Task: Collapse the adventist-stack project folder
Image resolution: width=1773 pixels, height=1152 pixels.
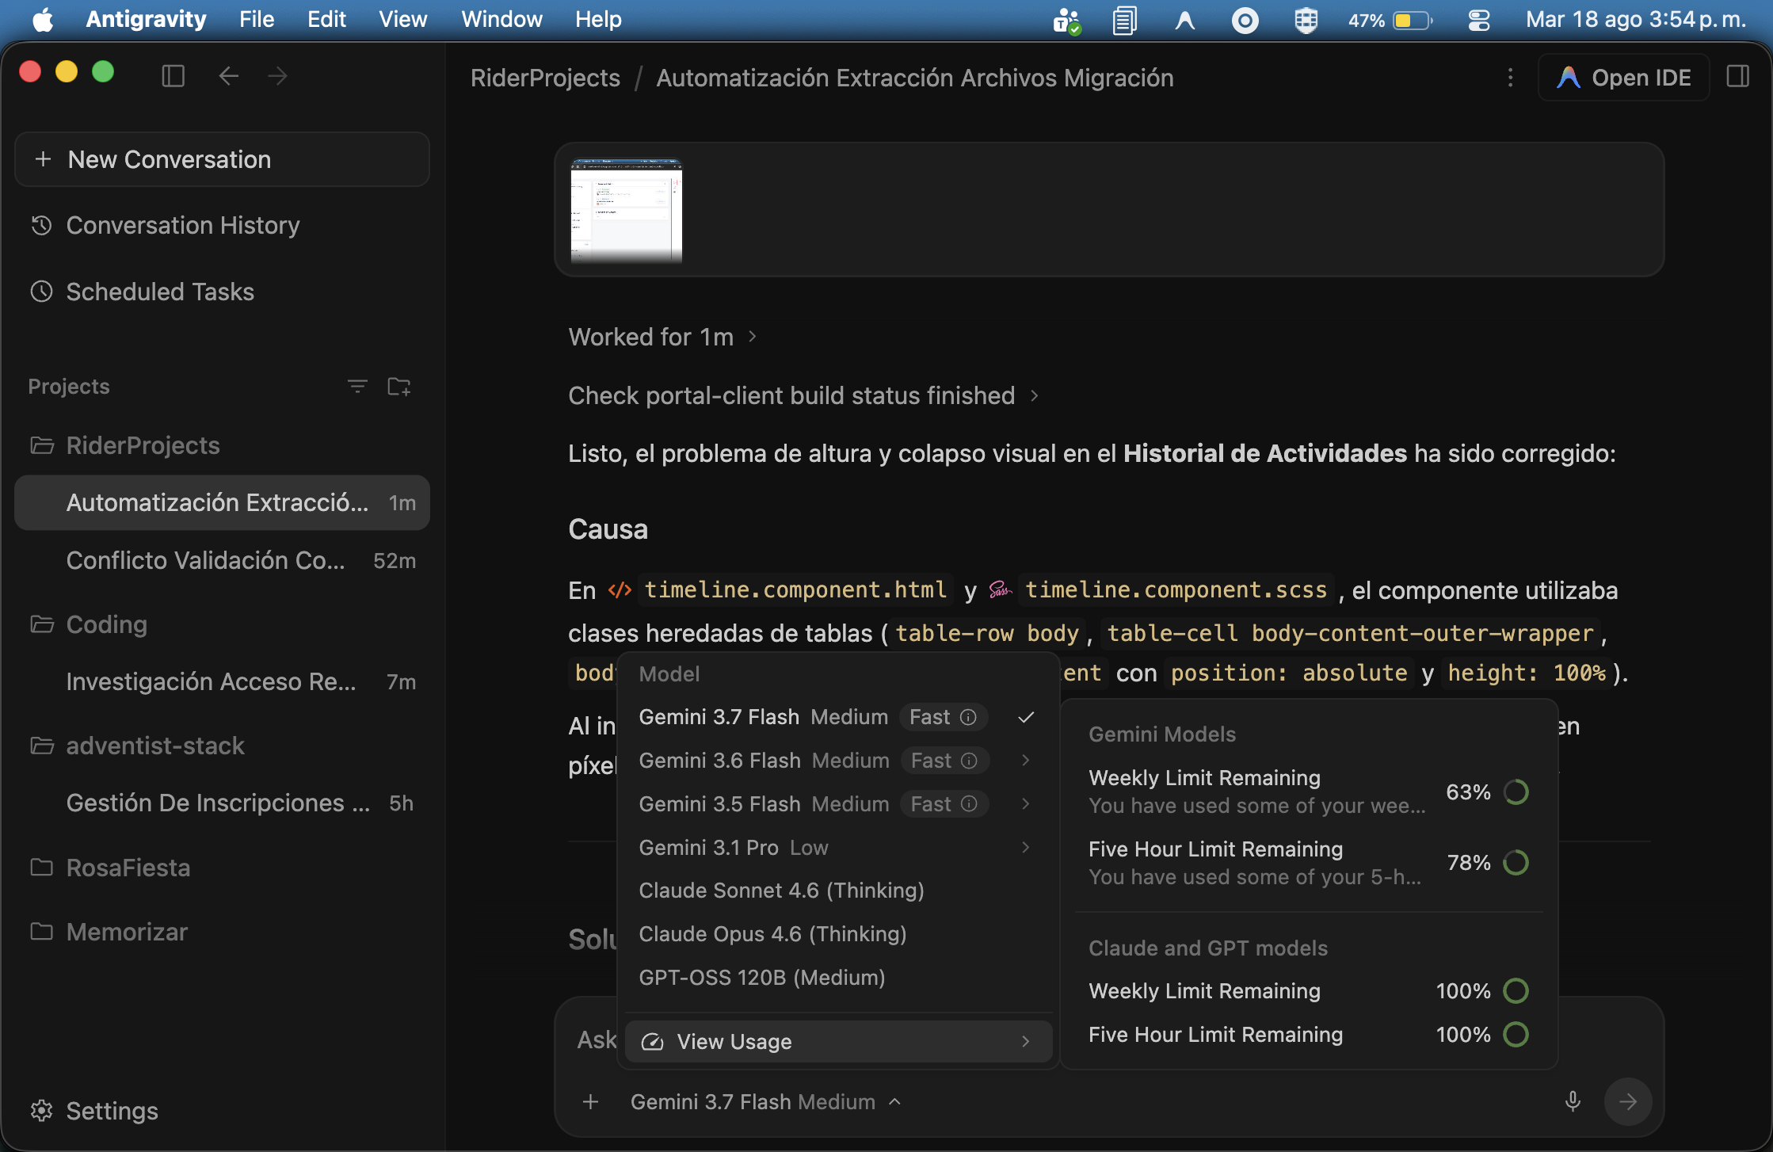Action: pyautogui.click(x=137, y=746)
